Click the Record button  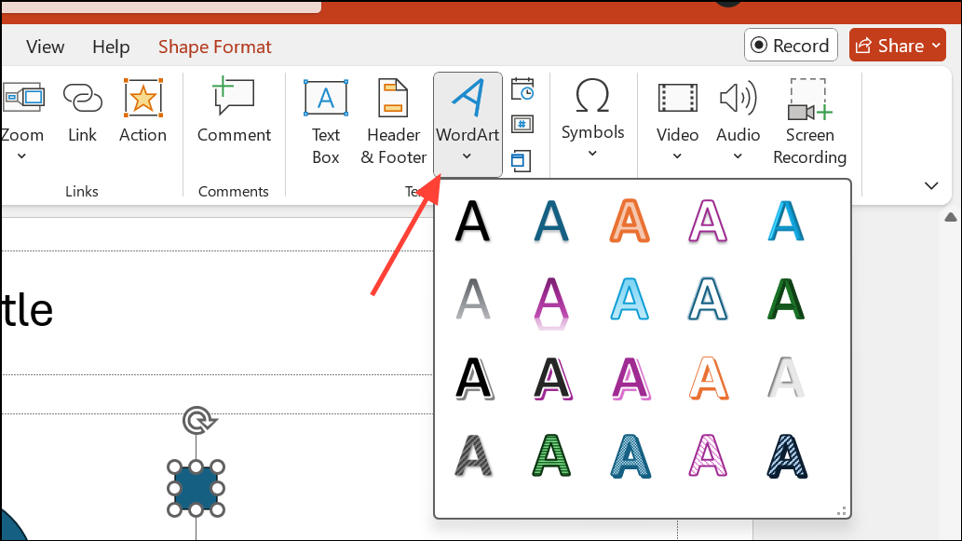point(790,44)
